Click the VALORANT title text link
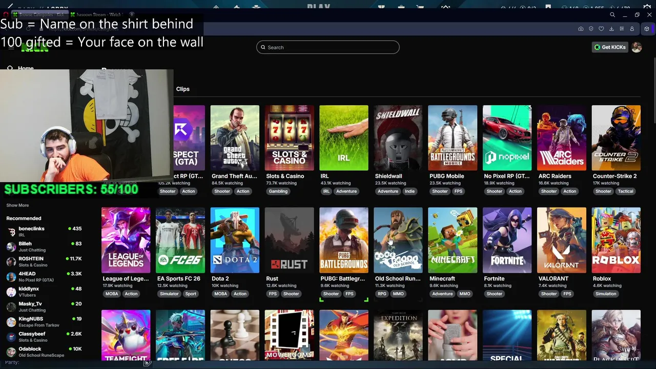The width and height of the screenshot is (656, 369). tap(553, 279)
